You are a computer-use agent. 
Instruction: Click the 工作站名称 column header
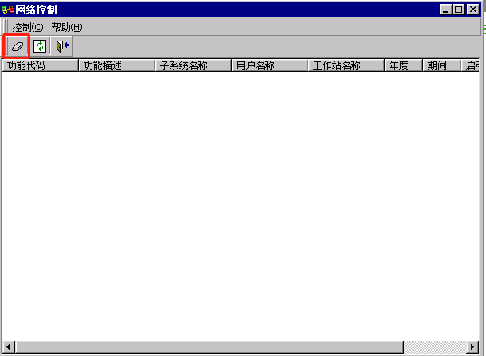(347, 65)
